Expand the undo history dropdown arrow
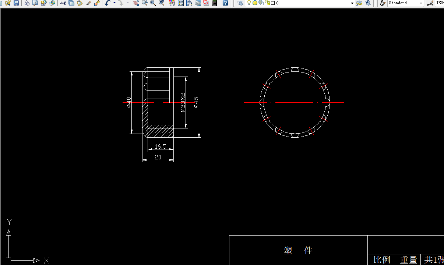 pos(114,3)
